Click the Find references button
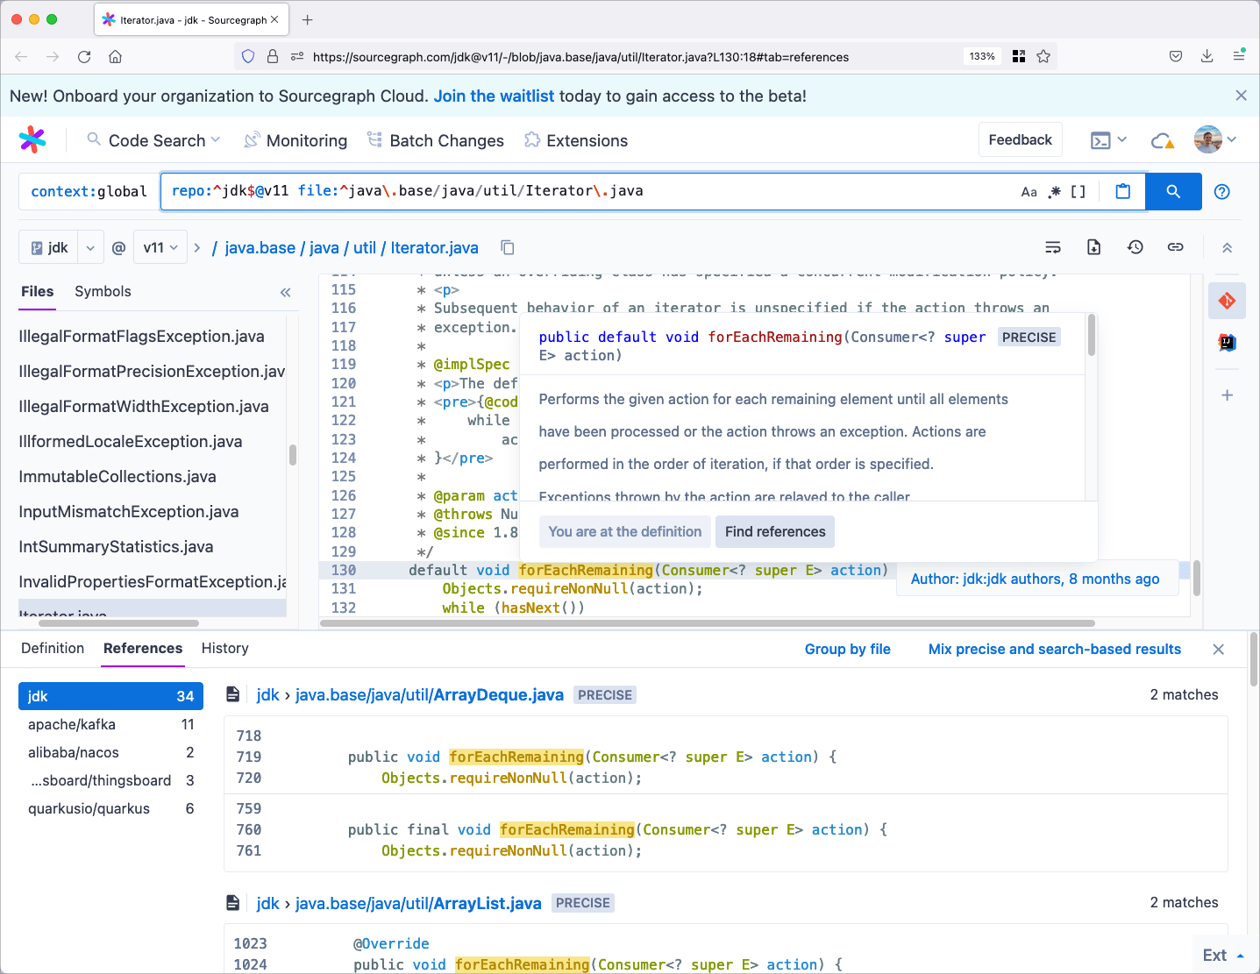This screenshot has width=1260, height=974. coord(775,531)
